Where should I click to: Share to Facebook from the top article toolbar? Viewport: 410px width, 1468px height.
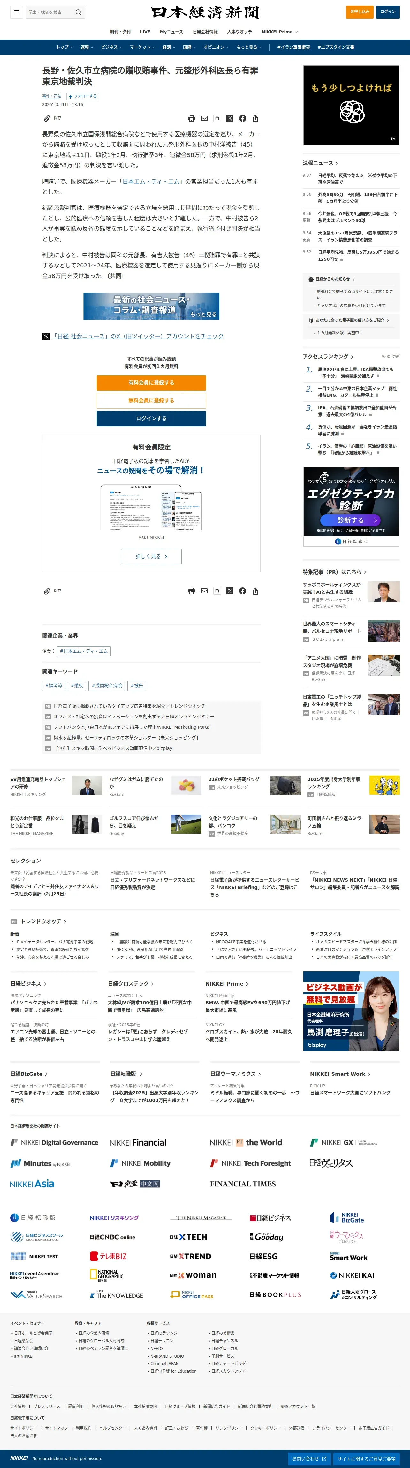243,119
